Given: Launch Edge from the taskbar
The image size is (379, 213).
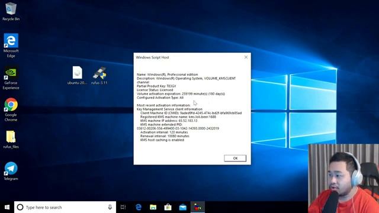Looking at the screenshot, I should click(x=138, y=207).
